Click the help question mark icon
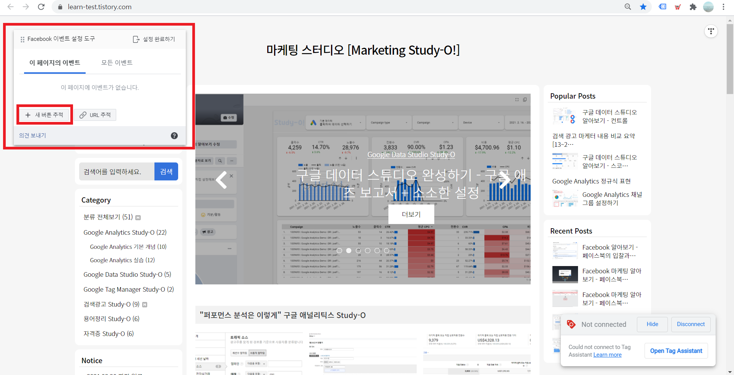The height and width of the screenshot is (375, 734). coord(174,136)
